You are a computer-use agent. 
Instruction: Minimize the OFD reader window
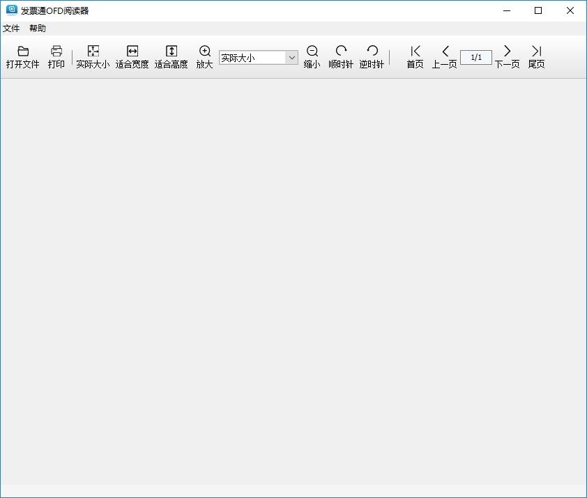click(x=507, y=10)
